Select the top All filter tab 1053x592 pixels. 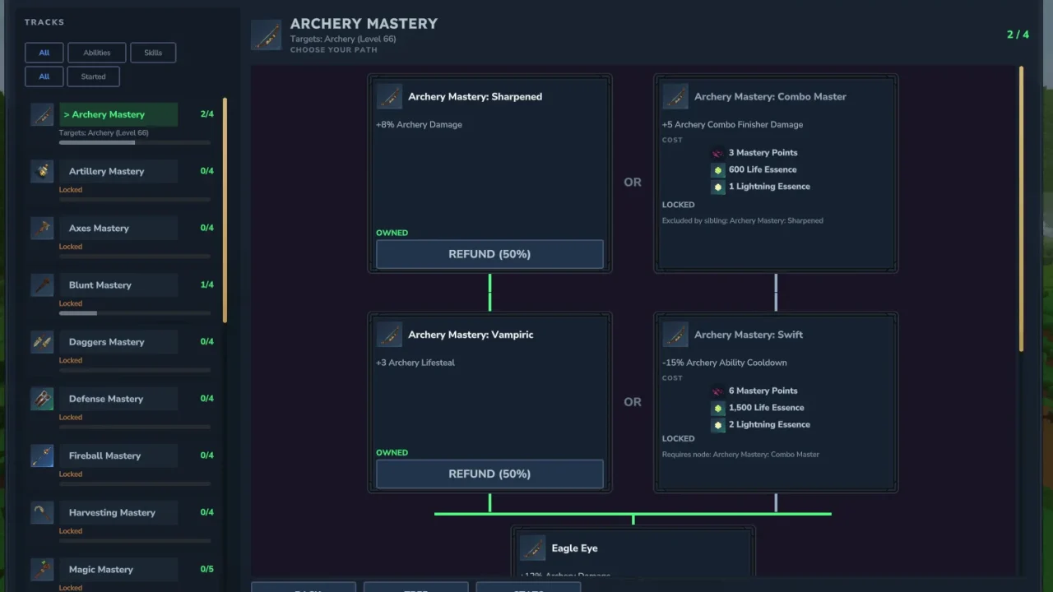(44, 53)
